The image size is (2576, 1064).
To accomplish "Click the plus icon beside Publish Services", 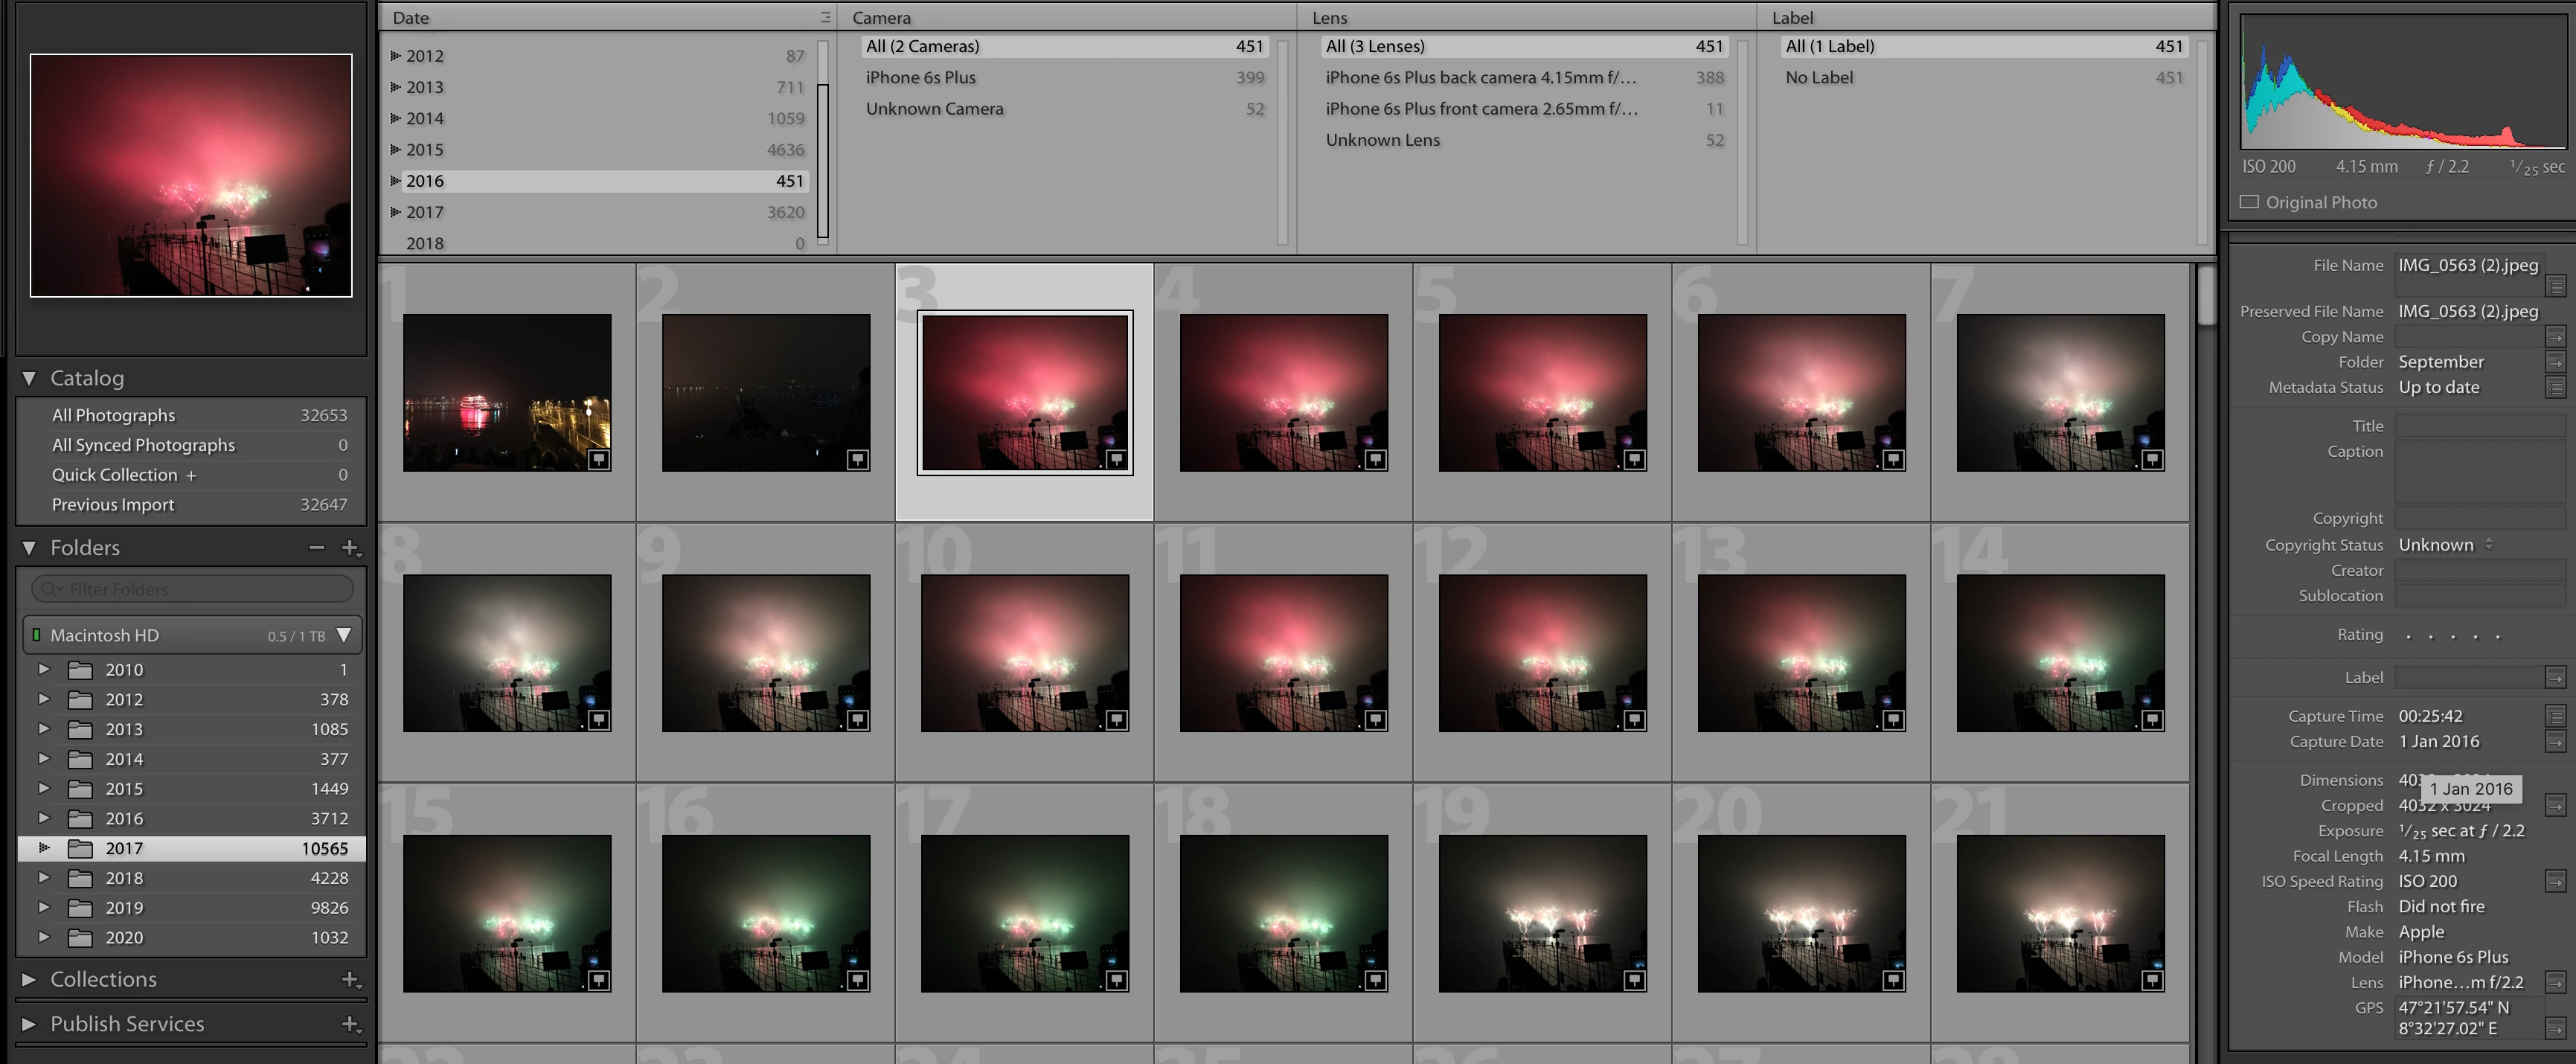I will (350, 1024).
